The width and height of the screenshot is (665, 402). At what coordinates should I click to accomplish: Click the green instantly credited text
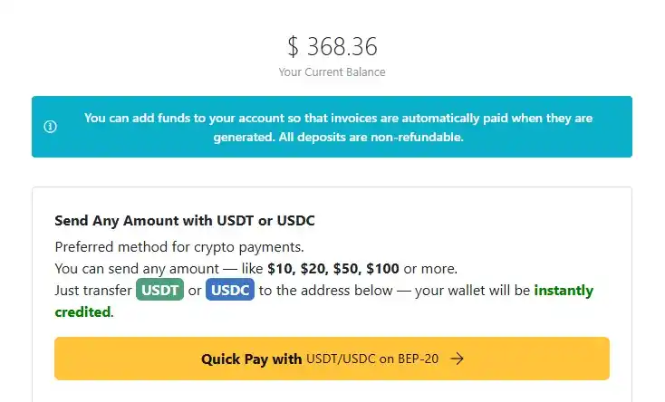[x=564, y=291]
